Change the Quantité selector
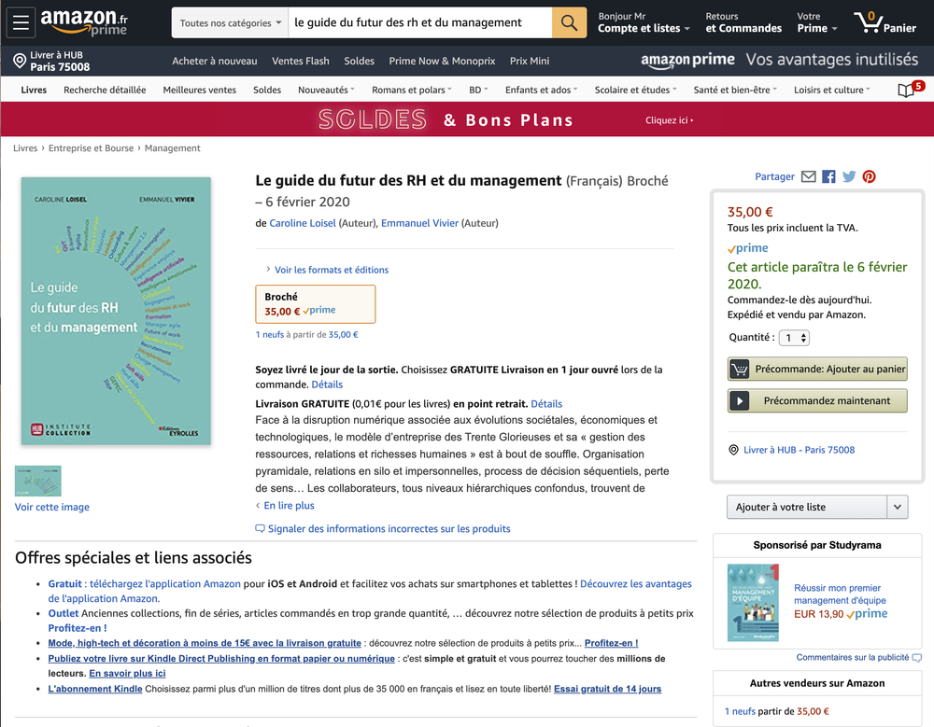The height and width of the screenshot is (727, 934). coord(794,338)
